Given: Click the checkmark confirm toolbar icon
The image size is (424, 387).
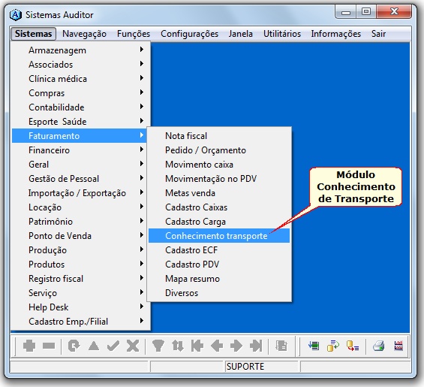Looking at the screenshot, I should pyautogui.click(x=113, y=346).
